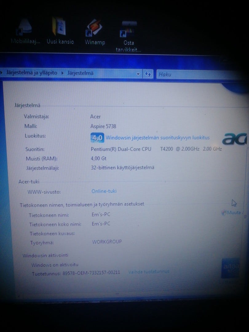The image size is (249, 332).
Task: Click the Acer logo image
Action: point(235,139)
